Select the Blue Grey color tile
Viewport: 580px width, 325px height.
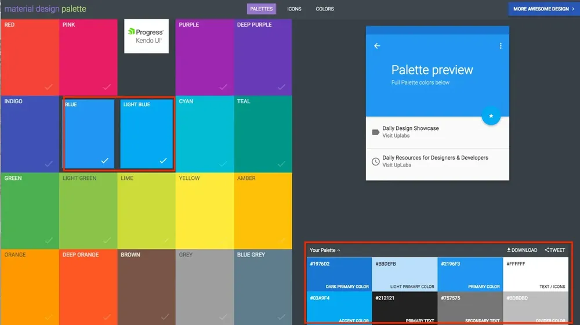coord(263,287)
